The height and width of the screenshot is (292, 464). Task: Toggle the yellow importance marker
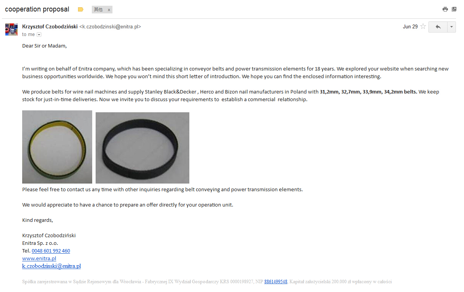point(80,10)
